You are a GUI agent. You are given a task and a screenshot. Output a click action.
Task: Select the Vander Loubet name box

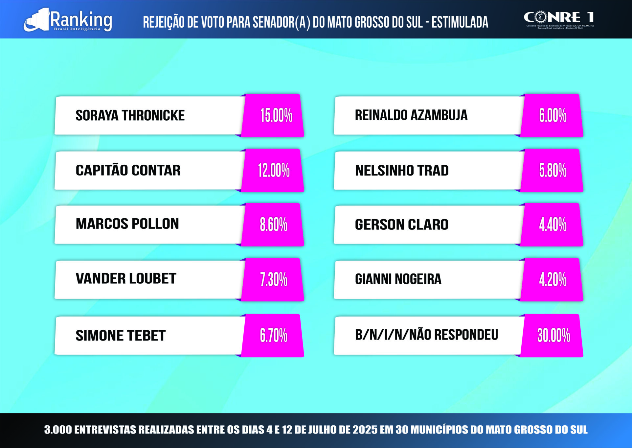tap(149, 279)
